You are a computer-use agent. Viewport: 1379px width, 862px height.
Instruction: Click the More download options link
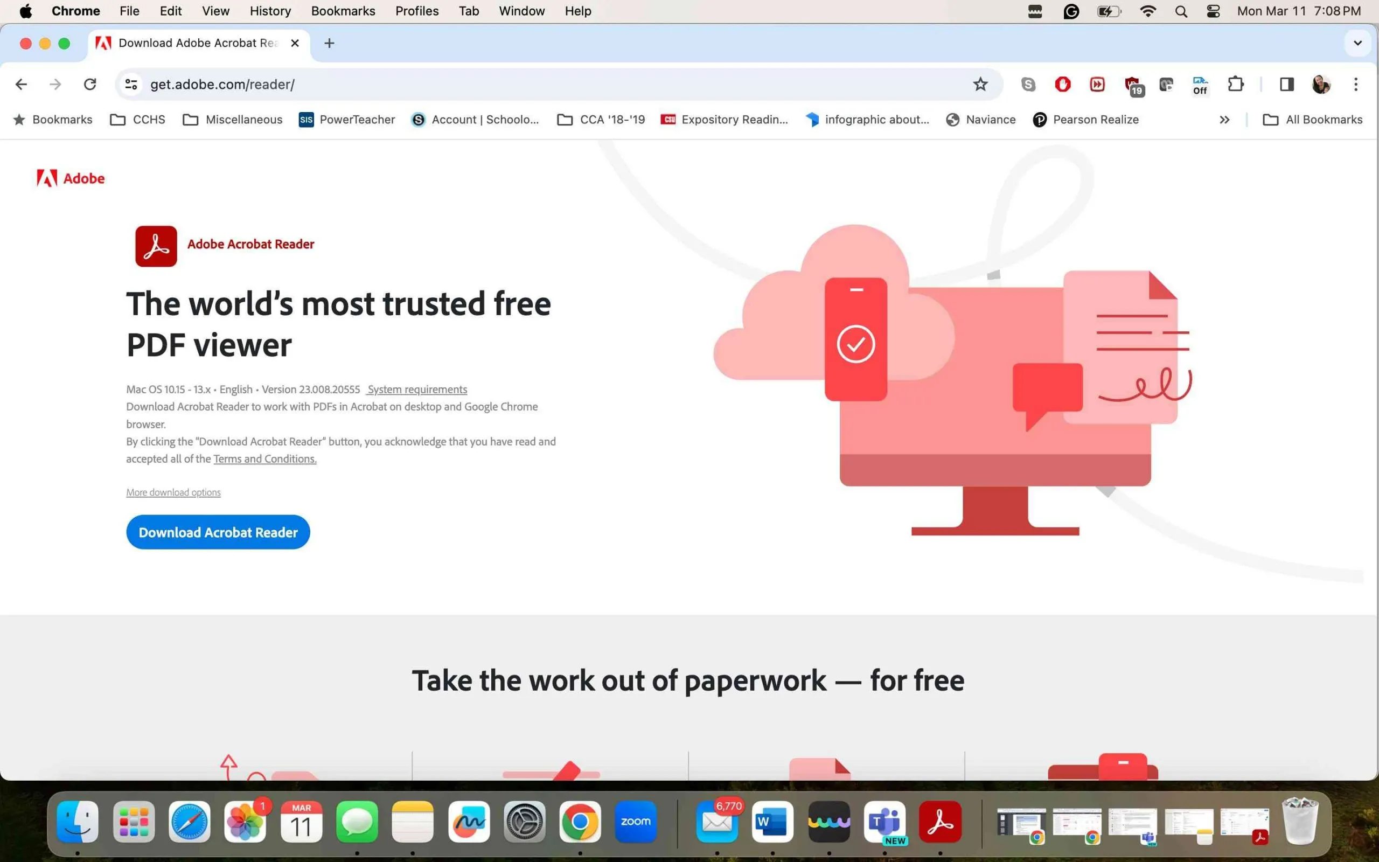(x=173, y=491)
